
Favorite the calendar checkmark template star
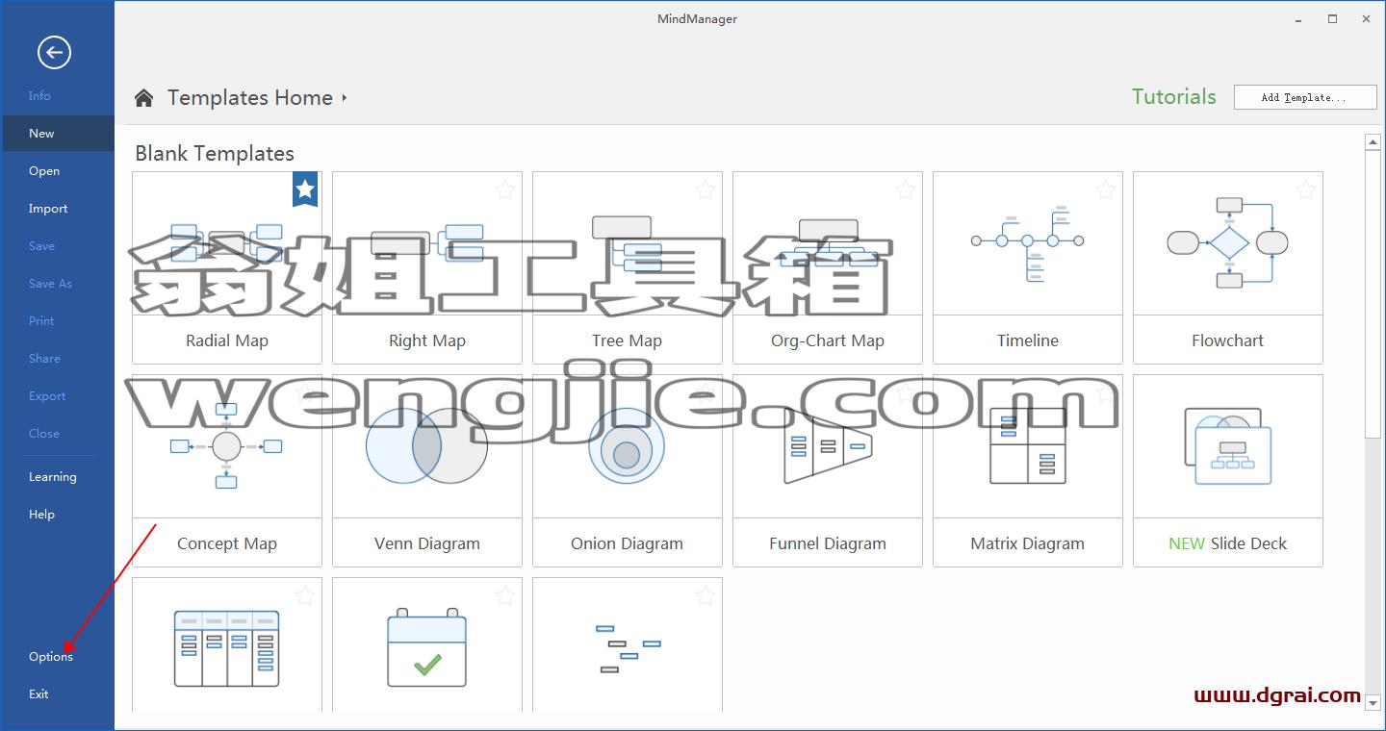pos(505,595)
